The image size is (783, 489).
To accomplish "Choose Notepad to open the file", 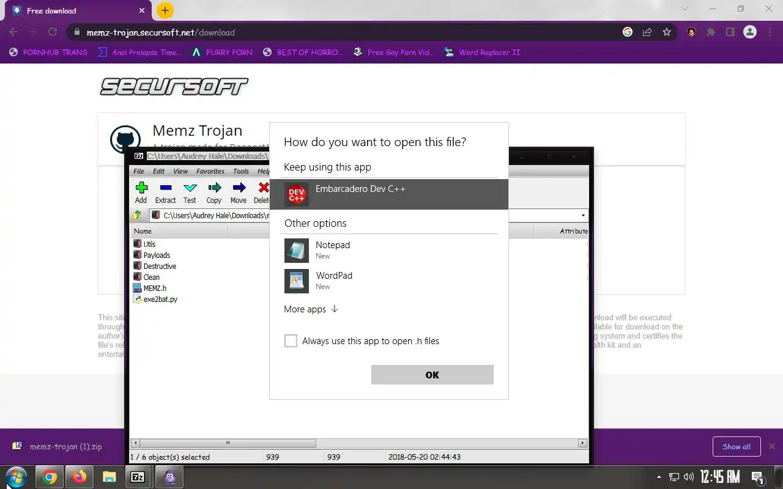I will click(x=389, y=250).
